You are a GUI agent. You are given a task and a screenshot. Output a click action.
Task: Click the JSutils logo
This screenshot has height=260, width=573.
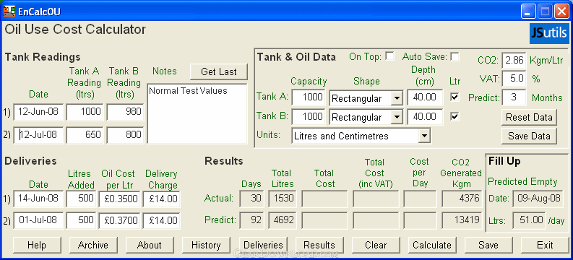549,34
